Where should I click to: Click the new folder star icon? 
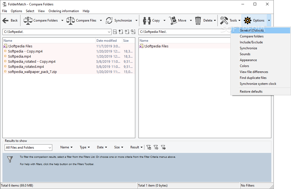[x=127, y=32]
